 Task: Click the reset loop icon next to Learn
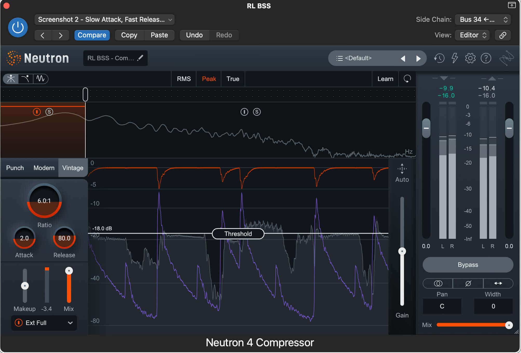pos(407,79)
